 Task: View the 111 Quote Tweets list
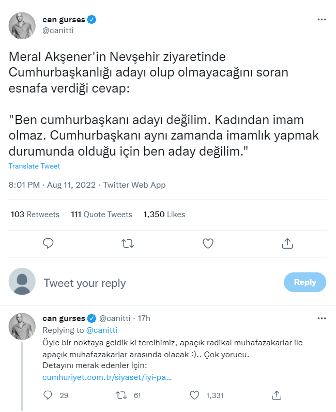[x=101, y=214]
